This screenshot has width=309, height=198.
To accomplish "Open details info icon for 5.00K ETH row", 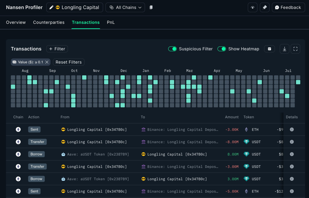I will (x=292, y=191).
